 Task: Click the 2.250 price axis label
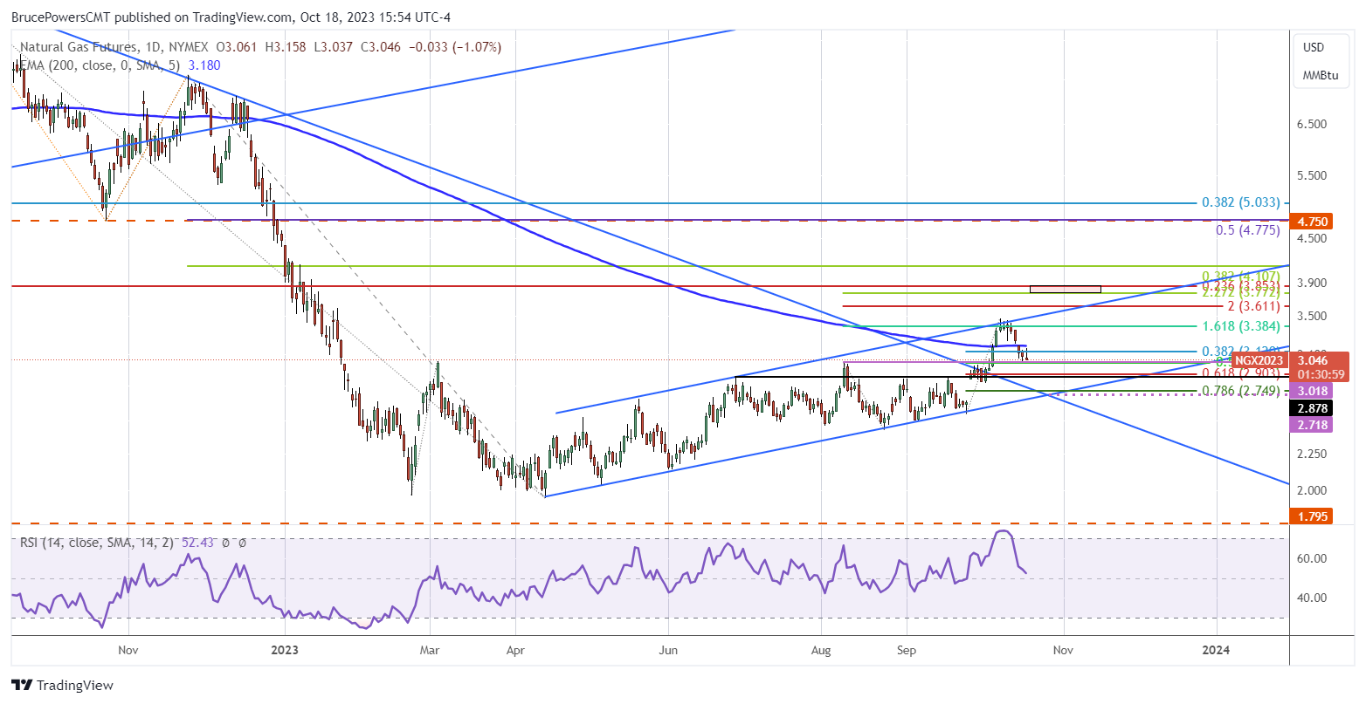(1313, 454)
